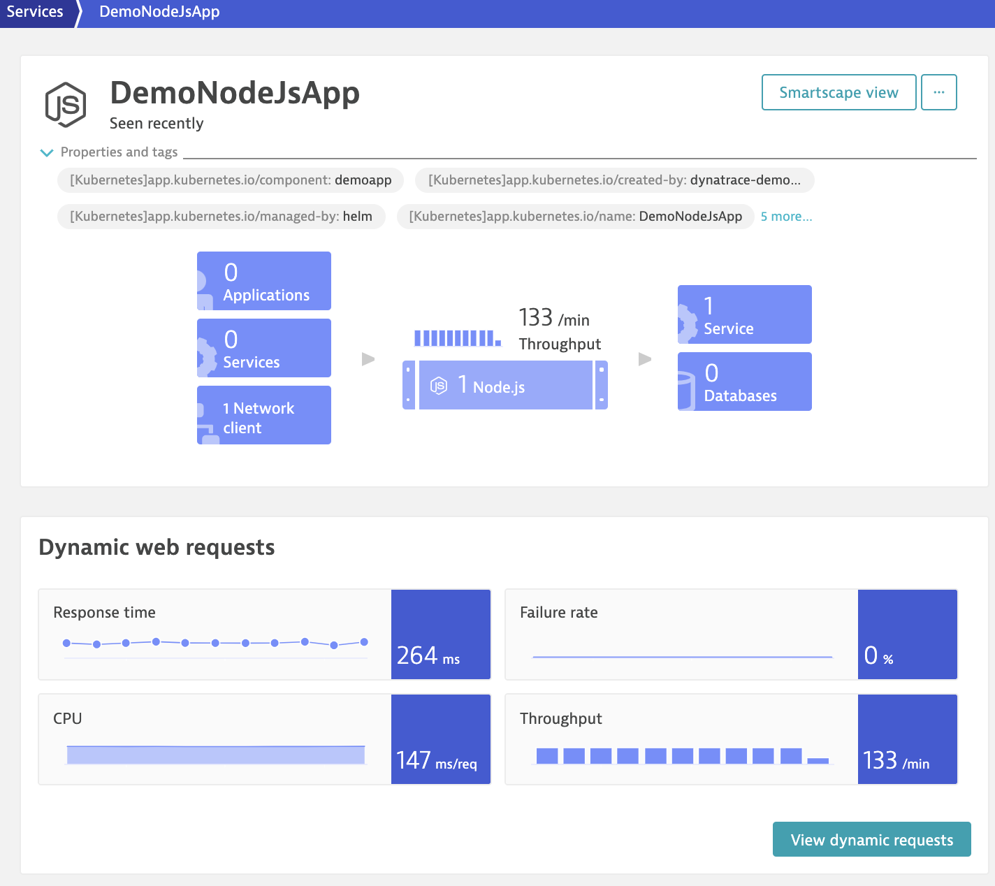The image size is (995, 886).
Task: Click the 147 ms/req CPU value
Action: click(x=441, y=739)
